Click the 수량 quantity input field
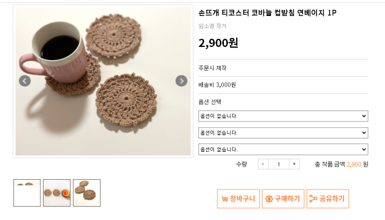385x220 pixels. pos(279,164)
